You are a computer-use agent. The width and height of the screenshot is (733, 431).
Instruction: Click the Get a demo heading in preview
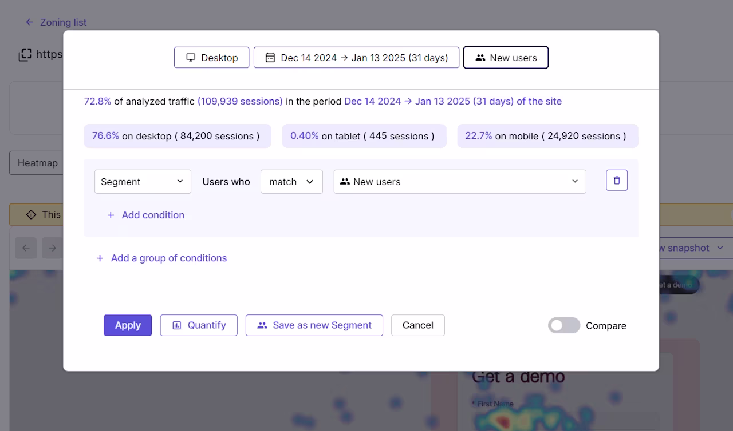coord(518,377)
